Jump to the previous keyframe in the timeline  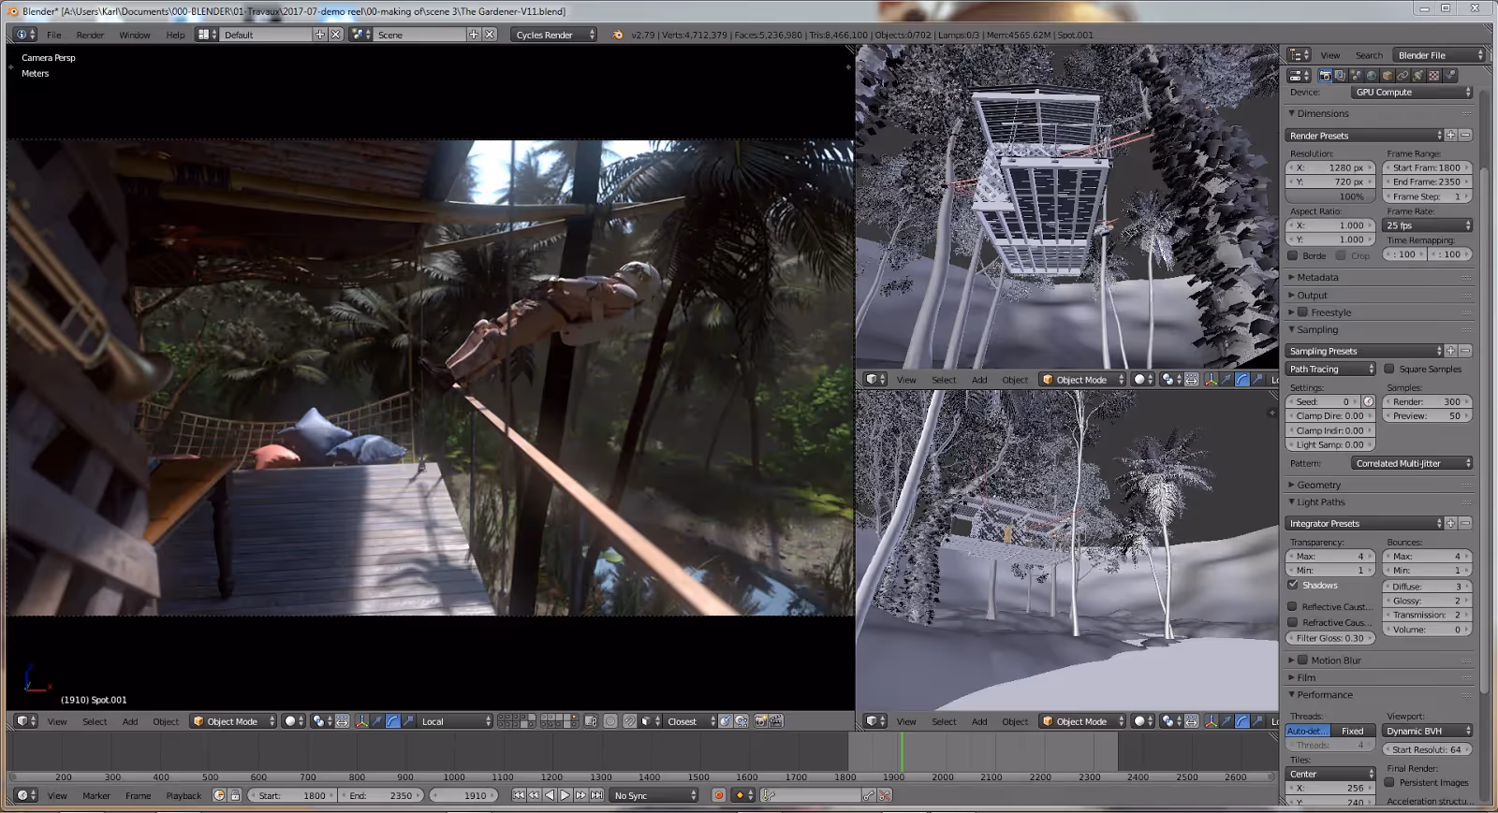point(534,795)
